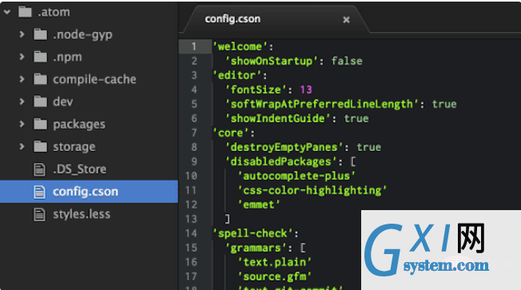Collapse the .atom root folder chevron
This screenshot has height=290, width=521.
(7, 12)
